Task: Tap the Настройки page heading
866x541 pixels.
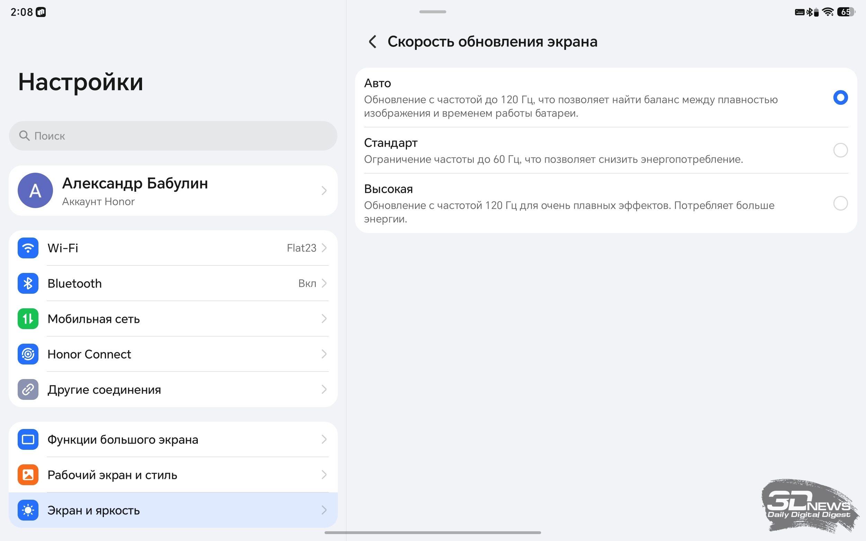Action: point(81,82)
